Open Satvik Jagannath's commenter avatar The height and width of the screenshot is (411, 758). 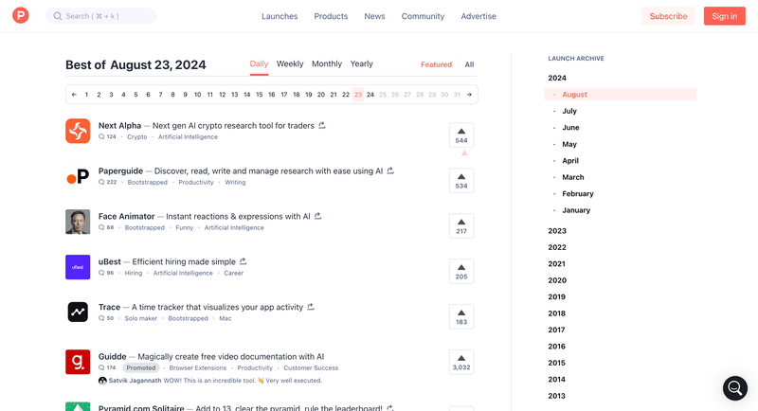102,381
